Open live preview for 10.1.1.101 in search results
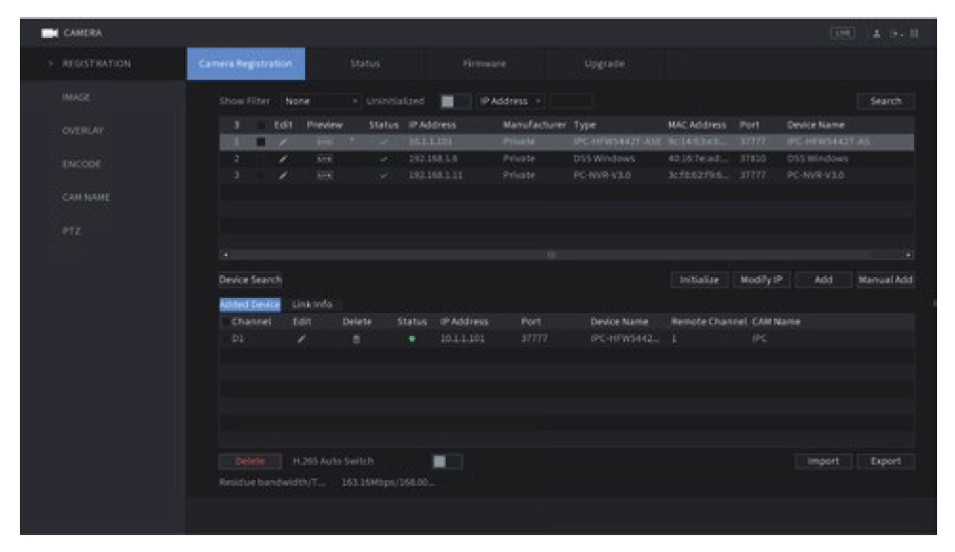 [x=323, y=141]
